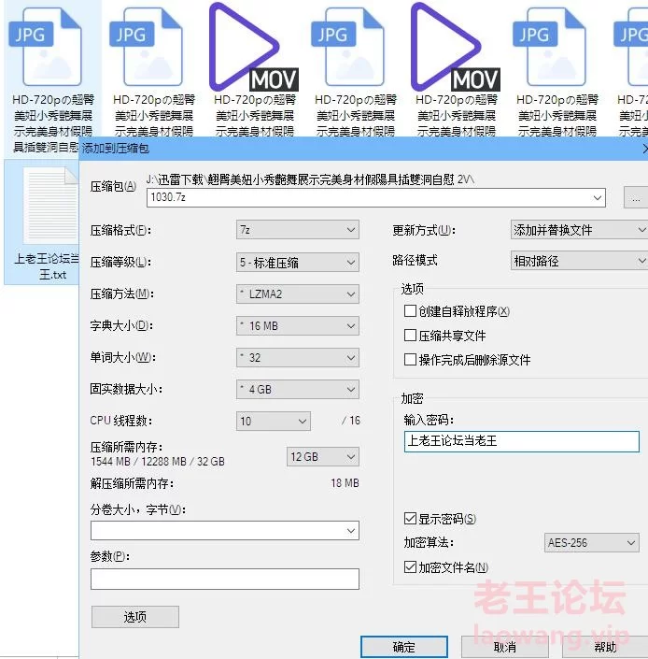Click the JPG icon between the MOV files
Screen dimensions: 648x659
[347, 49]
